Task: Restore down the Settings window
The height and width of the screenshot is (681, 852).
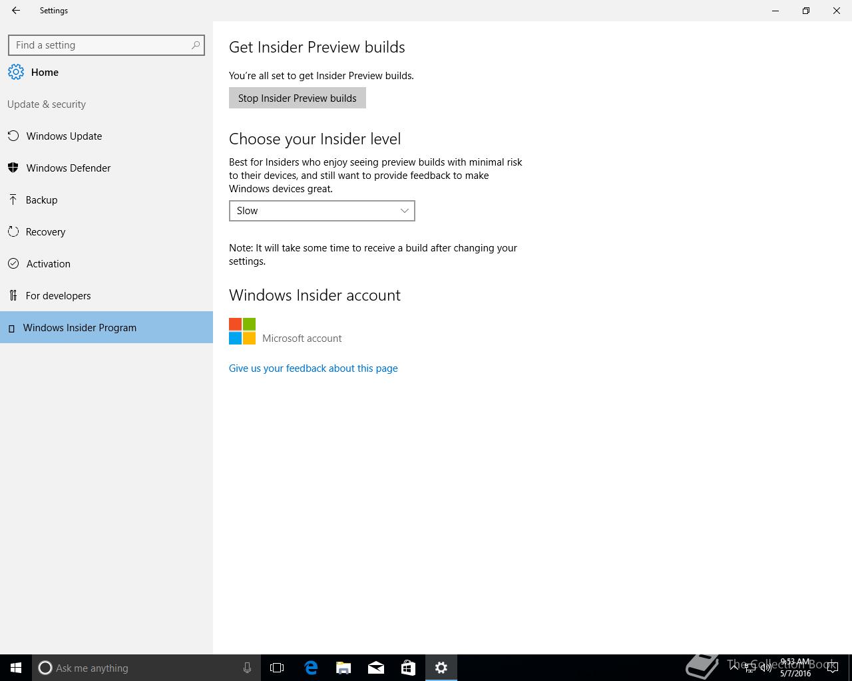Action: tap(806, 11)
